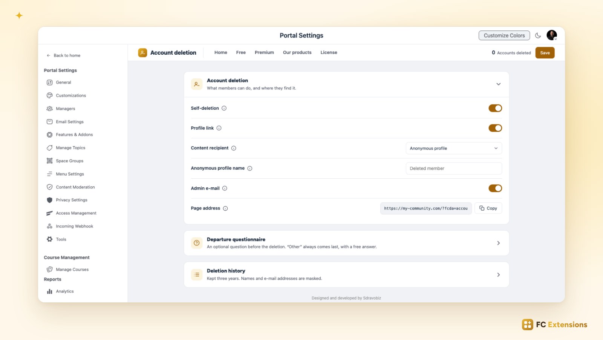
Task: Click the Privacy Settings shield icon
Action: coord(49,200)
